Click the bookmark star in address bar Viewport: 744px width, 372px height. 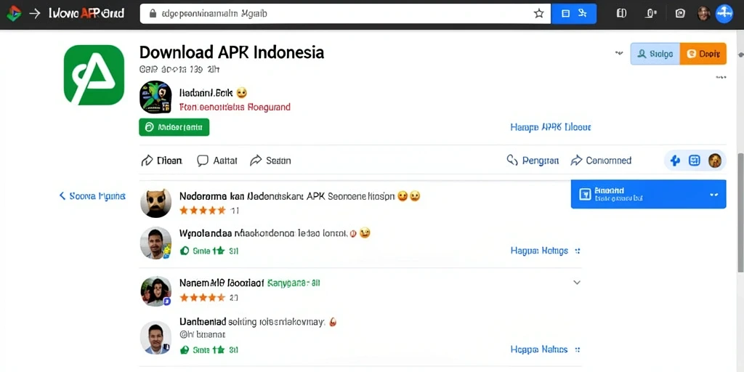point(538,14)
